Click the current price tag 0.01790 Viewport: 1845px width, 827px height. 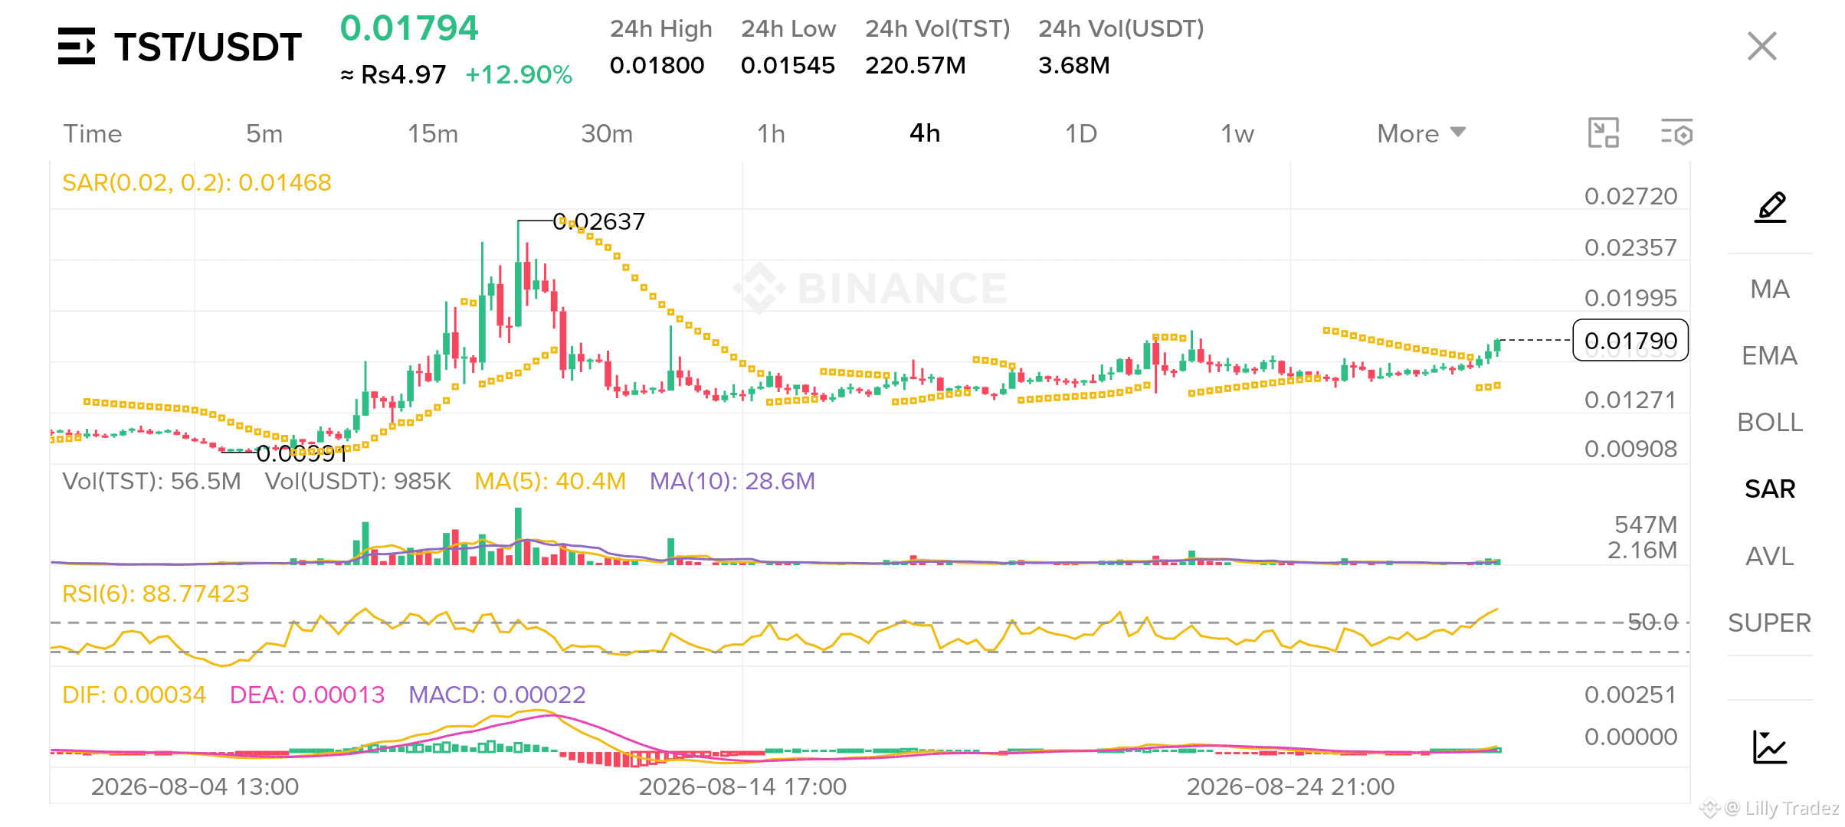pyautogui.click(x=1630, y=340)
